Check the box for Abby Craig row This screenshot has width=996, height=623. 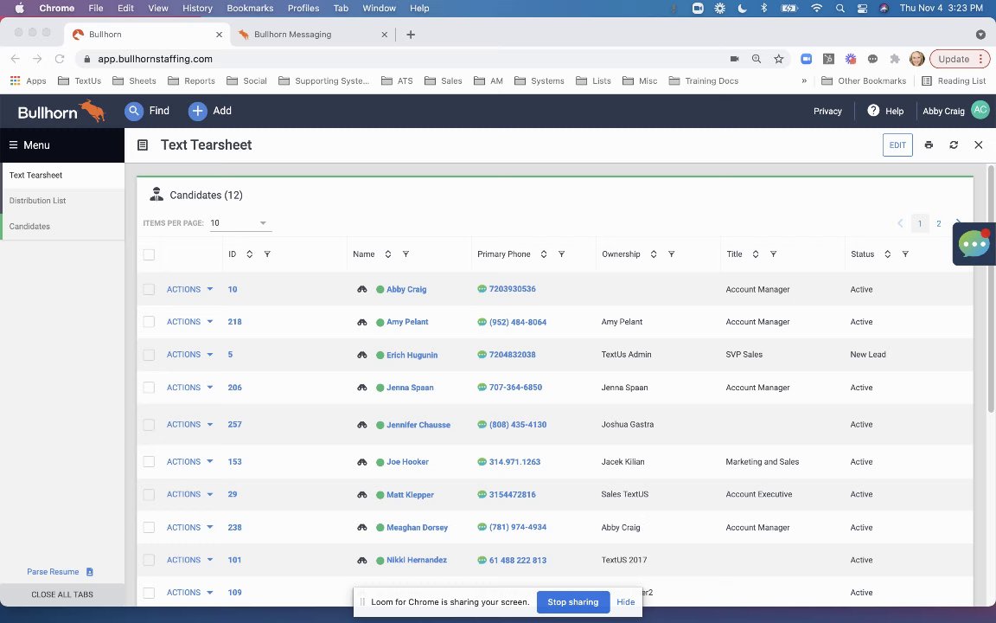coord(149,289)
